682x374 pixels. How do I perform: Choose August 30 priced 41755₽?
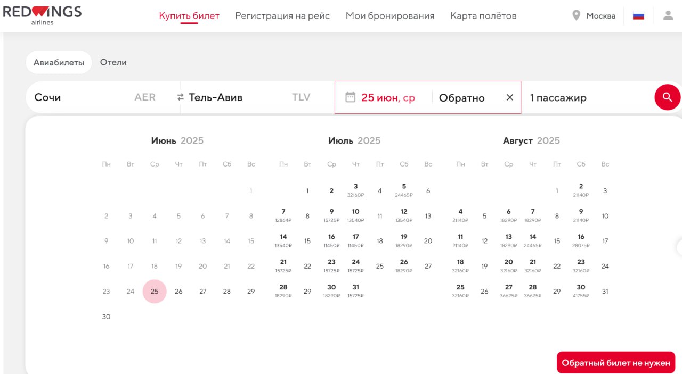coord(581,290)
